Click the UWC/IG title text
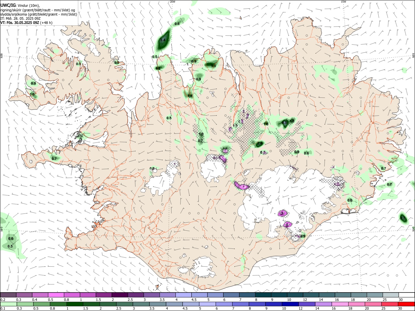This screenshot has width=415, height=311. click(x=8, y=5)
